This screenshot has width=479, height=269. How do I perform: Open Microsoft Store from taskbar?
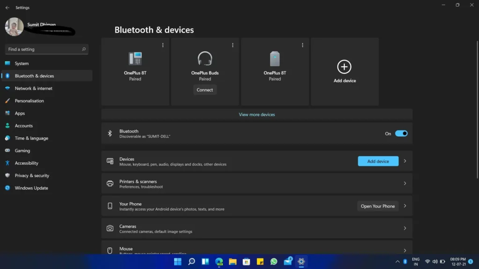[247, 262]
